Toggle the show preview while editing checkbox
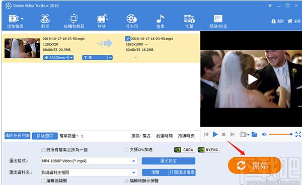This screenshot has width=302, height=185. tap(126, 180)
